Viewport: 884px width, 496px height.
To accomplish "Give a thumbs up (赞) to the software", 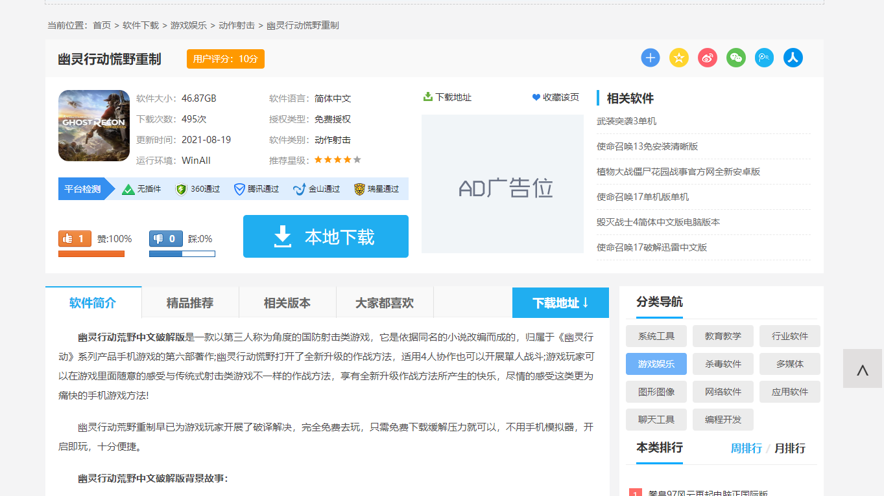I will tap(75, 239).
